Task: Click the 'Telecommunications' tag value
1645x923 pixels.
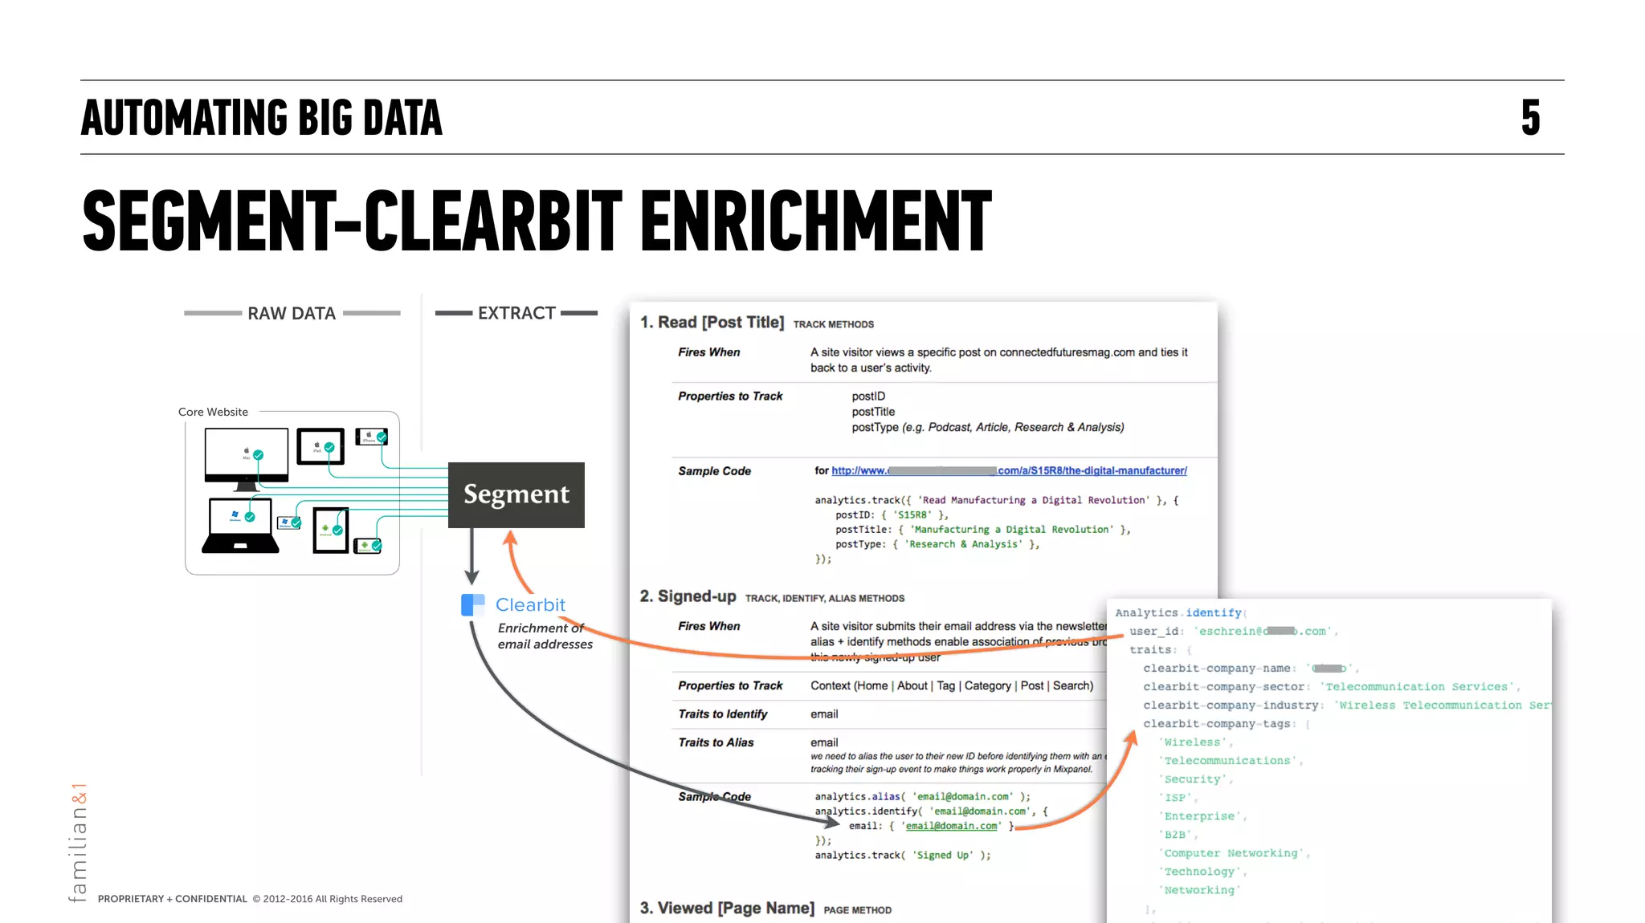Action: tap(1227, 761)
